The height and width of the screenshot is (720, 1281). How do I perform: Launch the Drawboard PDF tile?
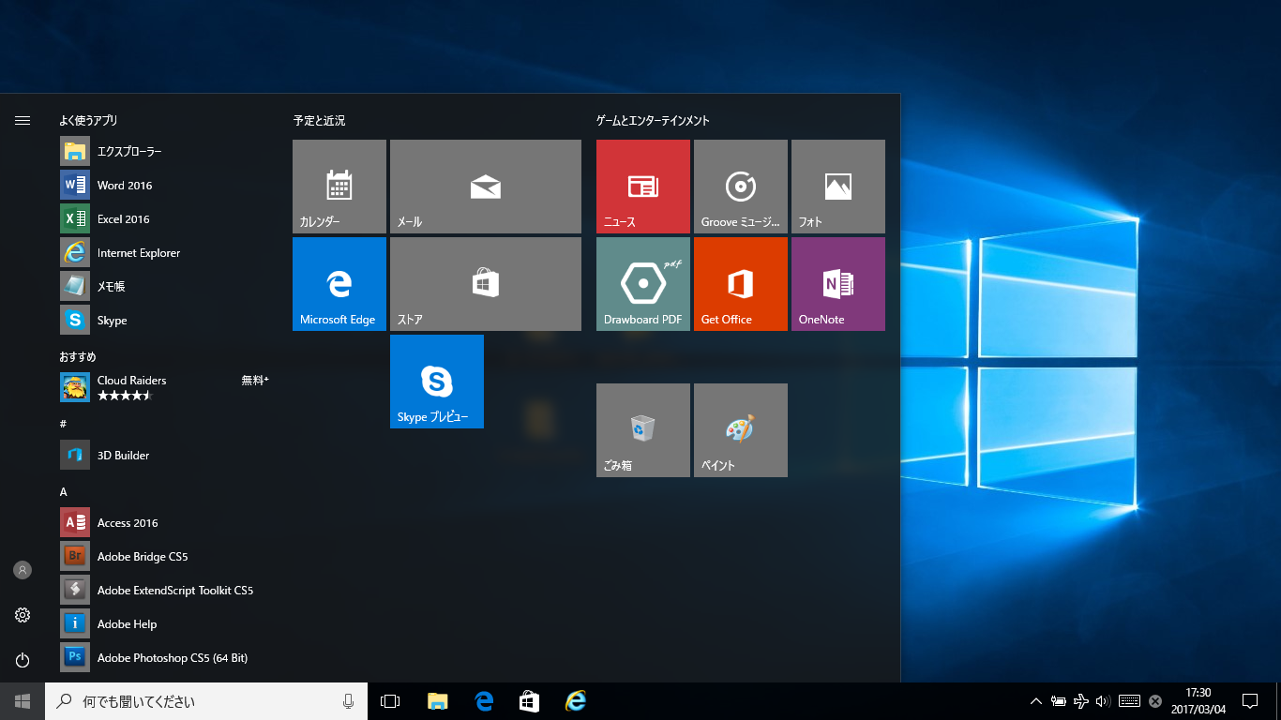pos(643,284)
